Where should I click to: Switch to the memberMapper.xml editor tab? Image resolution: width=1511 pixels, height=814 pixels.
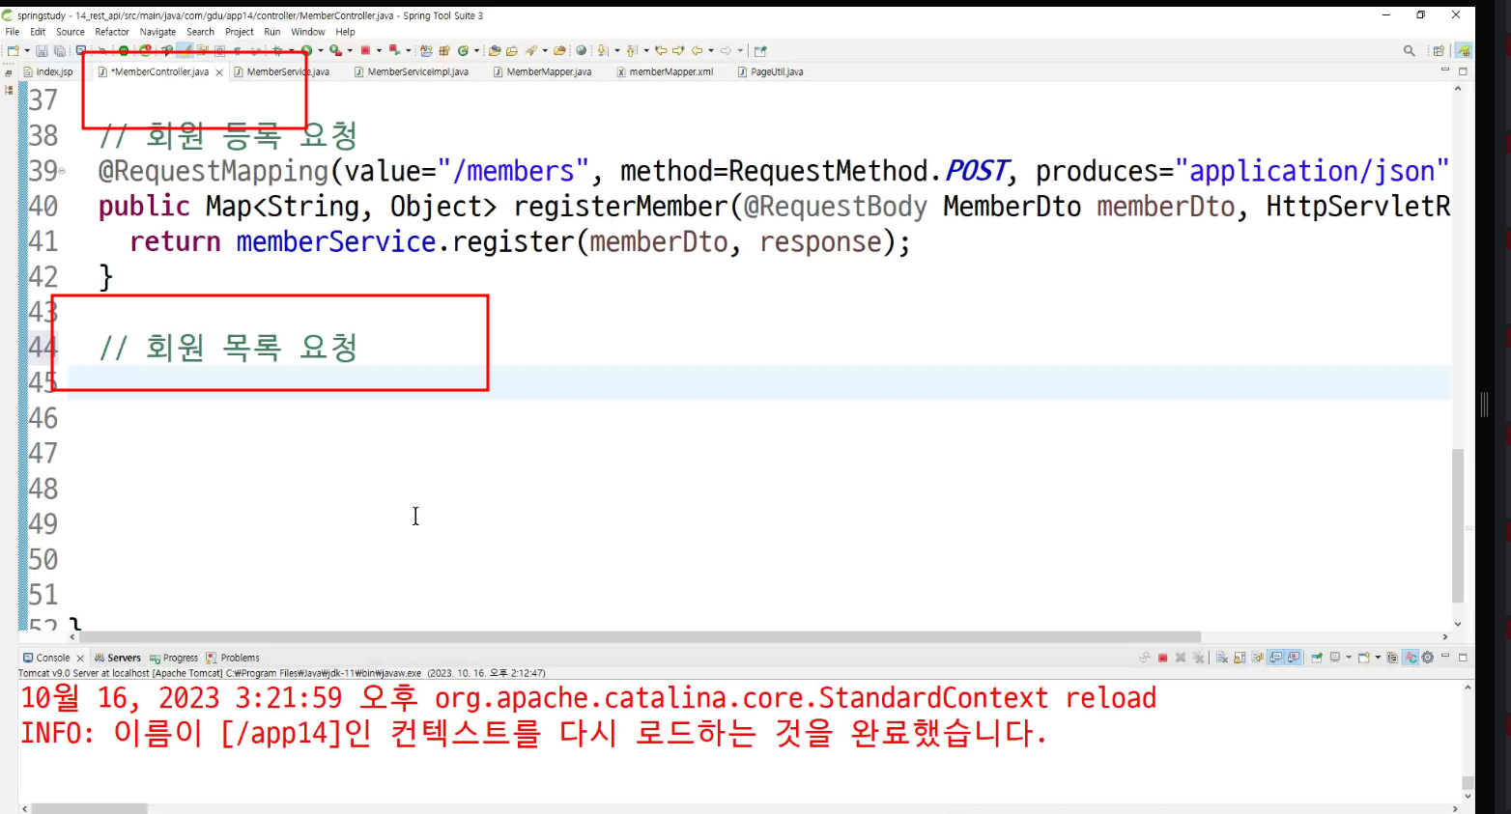(665, 71)
